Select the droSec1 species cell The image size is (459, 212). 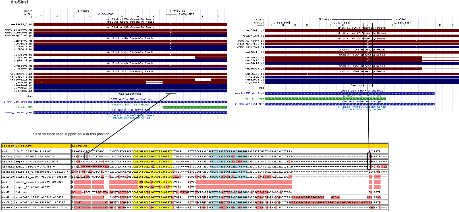(8, 162)
